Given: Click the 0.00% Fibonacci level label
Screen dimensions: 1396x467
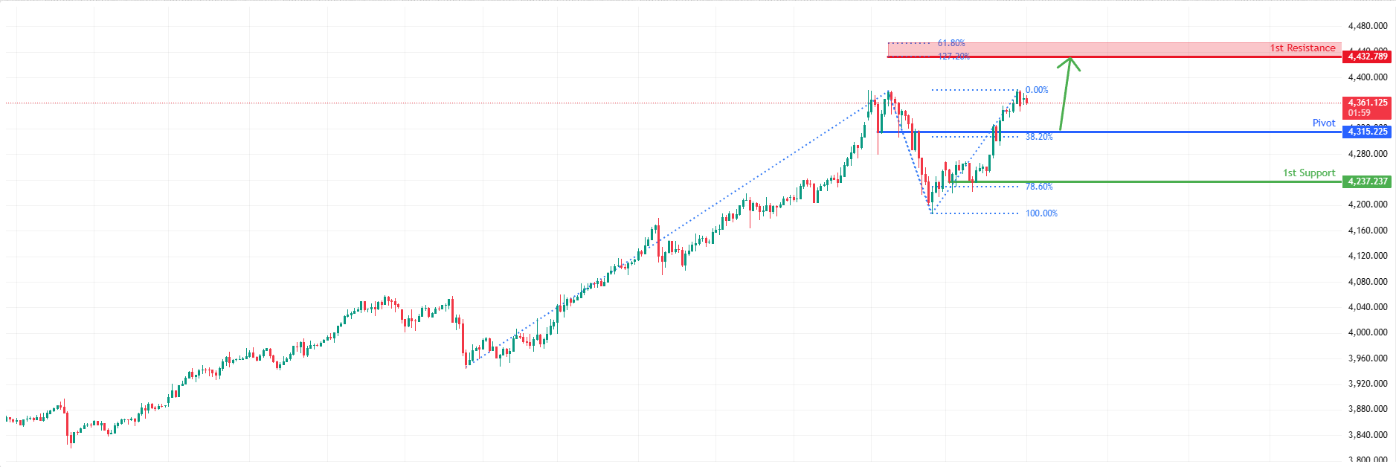Looking at the screenshot, I should pos(1037,90).
